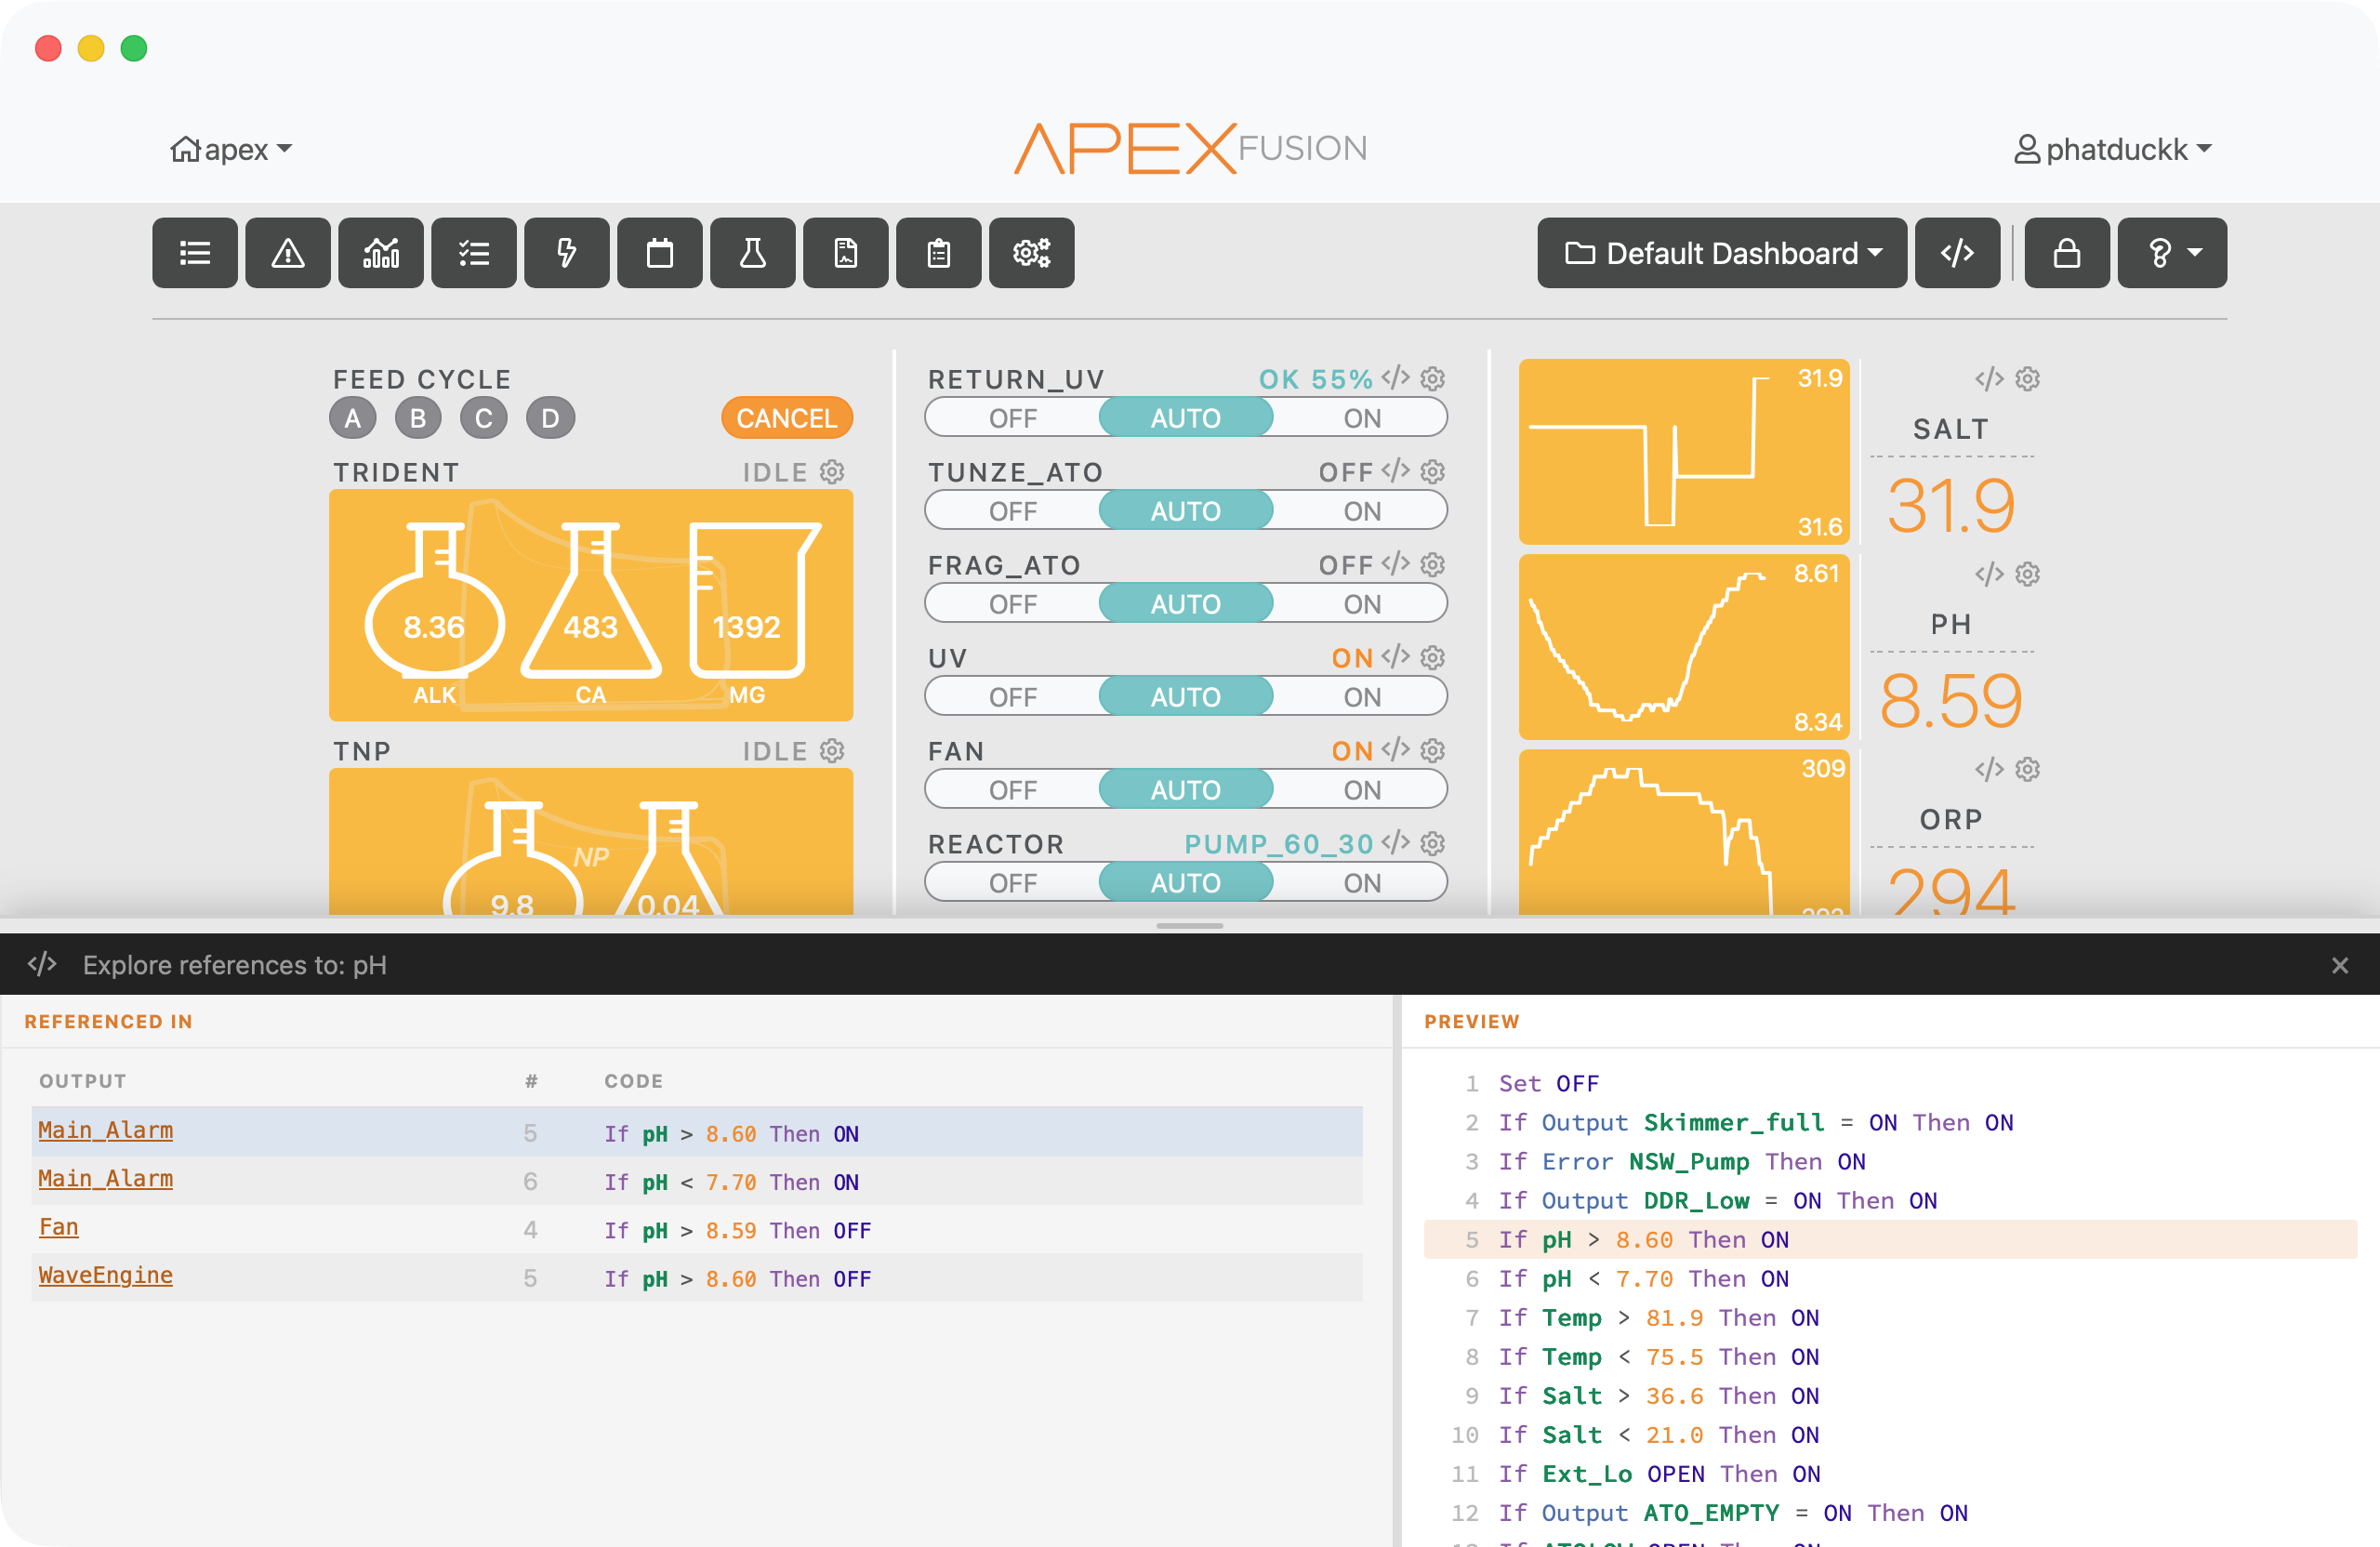Image resolution: width=2380 pixels, height=1547 pixels.
Task: Open SALT probe code references icon
Action: (1989, 378)
